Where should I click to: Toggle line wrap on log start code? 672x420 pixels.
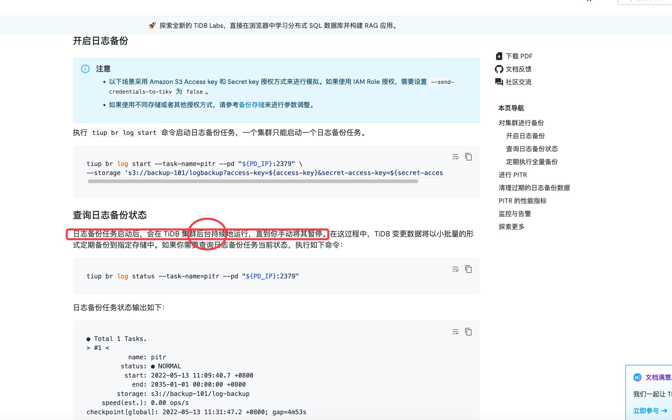pyautogui.click(x=455, y=157)
